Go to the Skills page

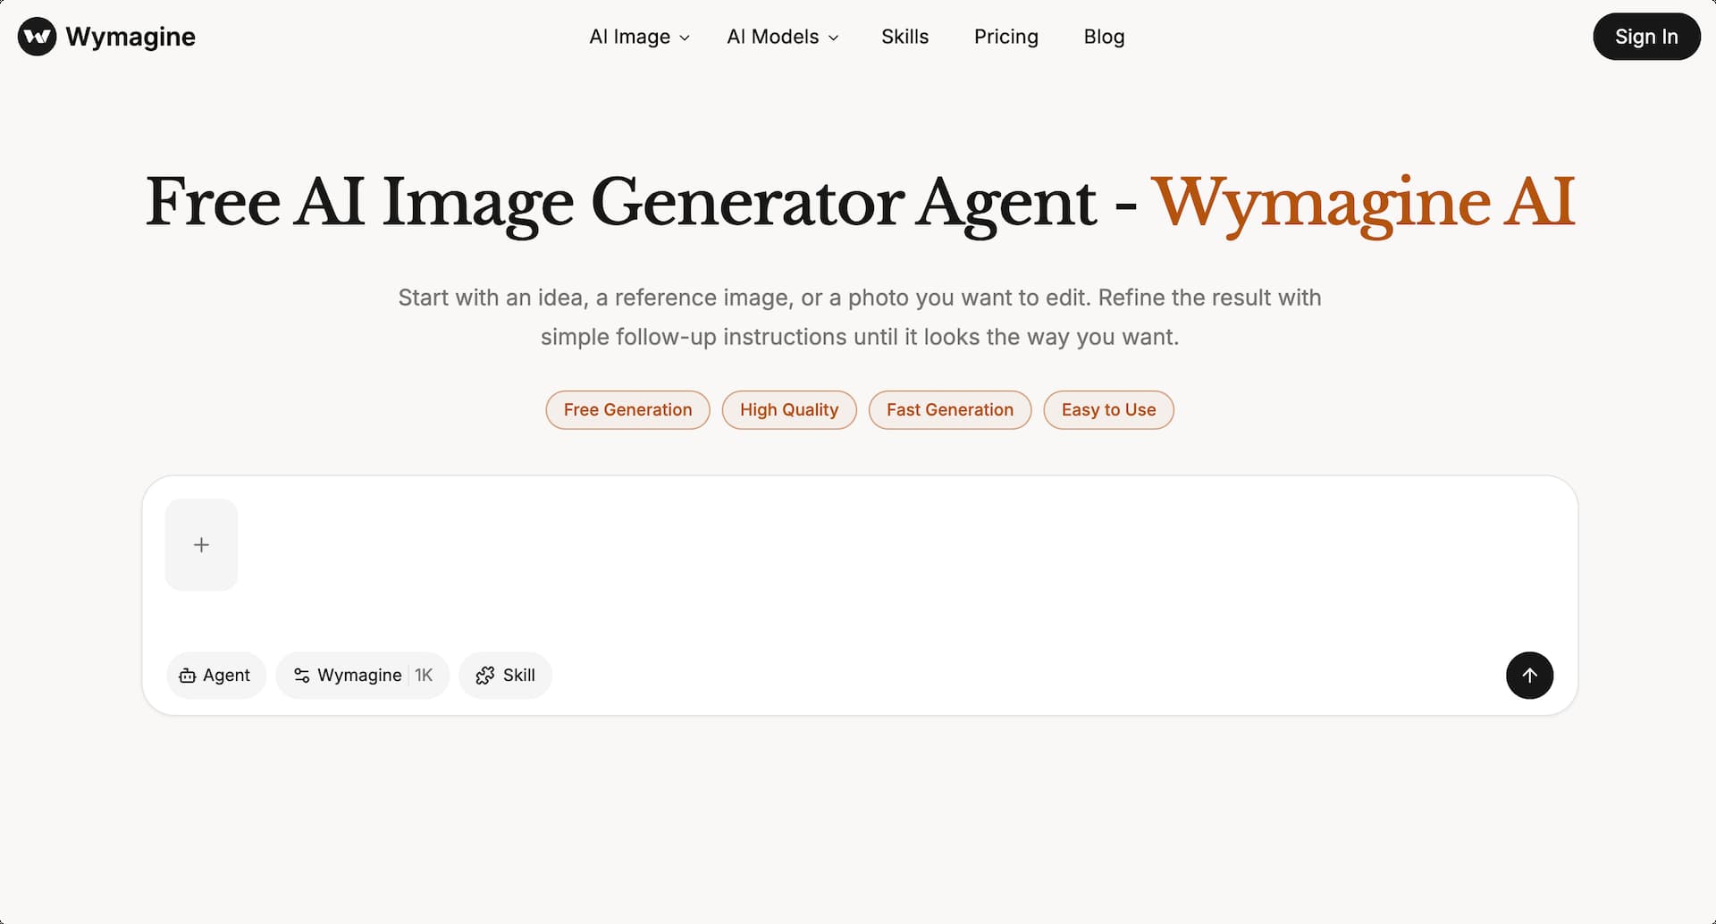pos(904,37)
